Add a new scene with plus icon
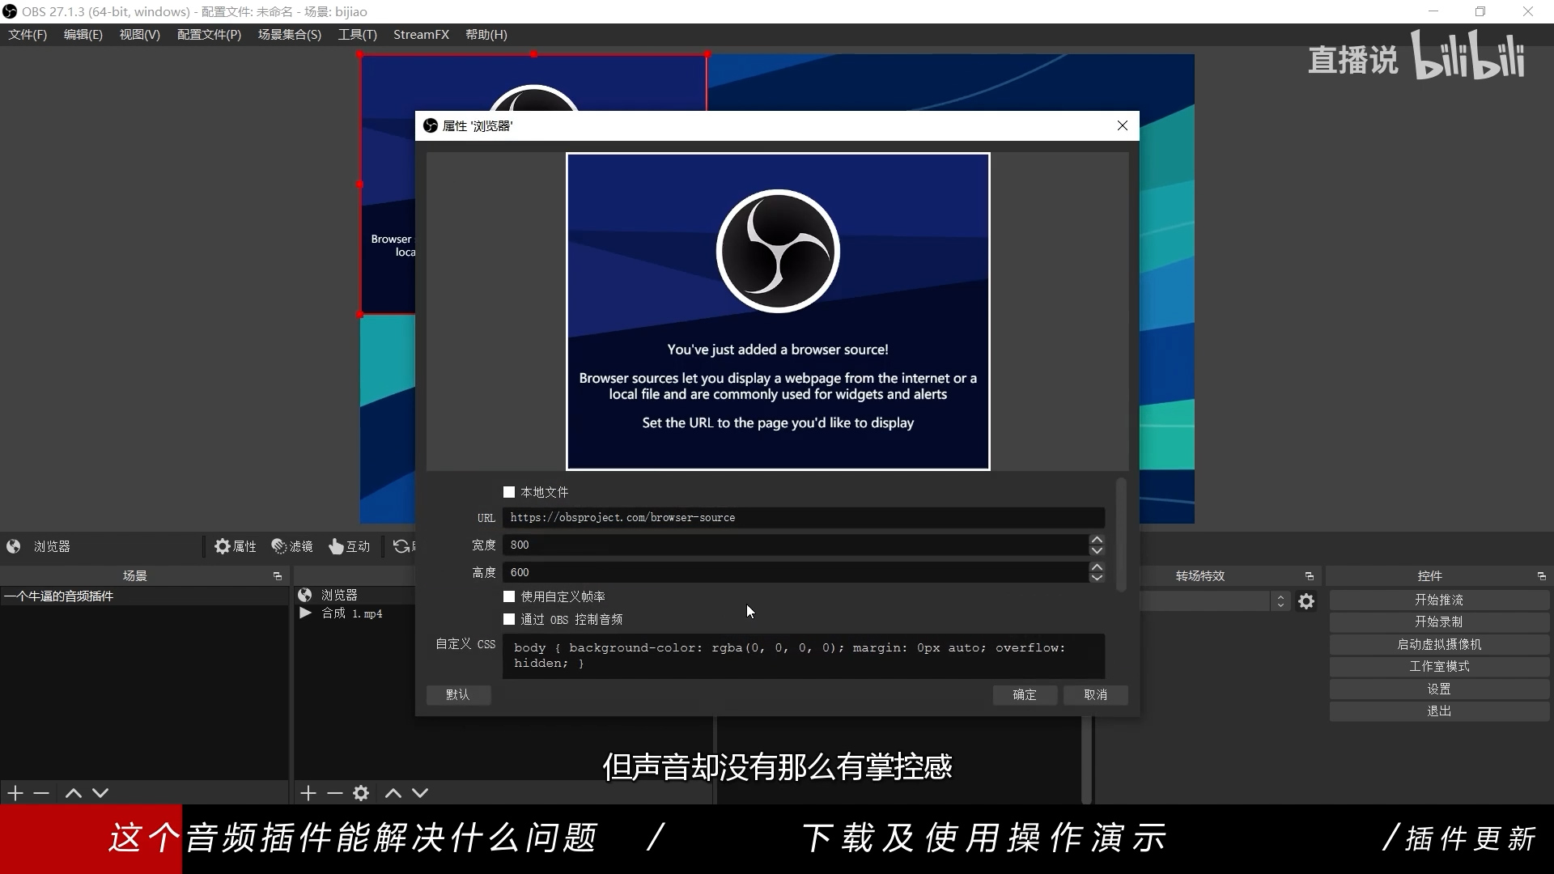Viewport: 1554px width, 874px height. (15, 793)
